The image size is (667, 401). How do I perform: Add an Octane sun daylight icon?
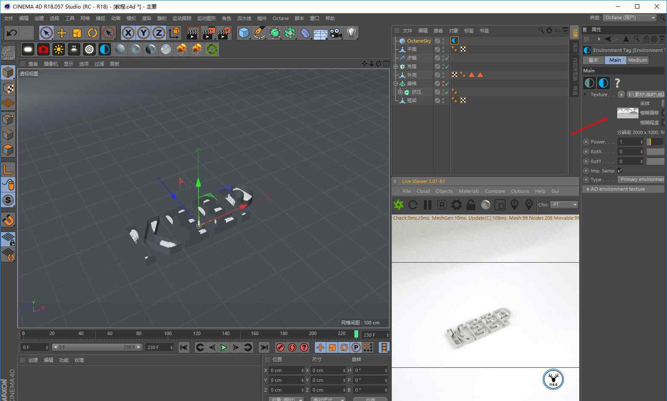(x=59, y=49)
